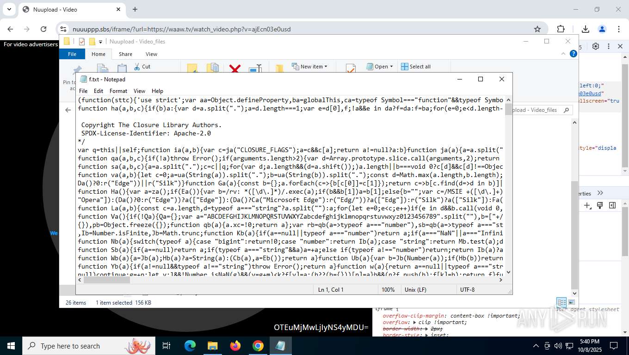The height and width of the screenshot is (355, 629).
Task: Click the 100% zoom status bar entry
Action: [x=388, y=289]
